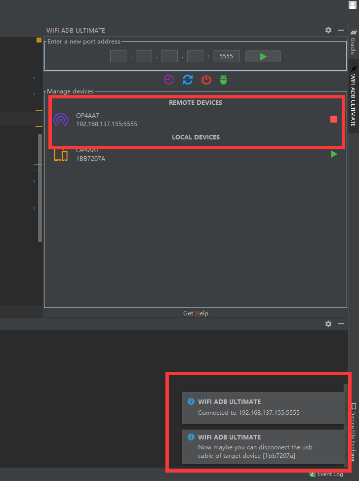359x481 pixels.
Task: Connect to entered address with green play button
Action: click(x=263, y=56)
